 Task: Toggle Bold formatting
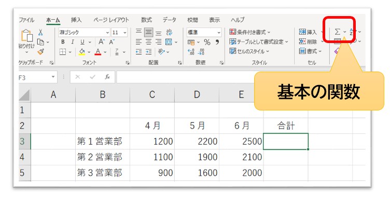pos(63,42)
